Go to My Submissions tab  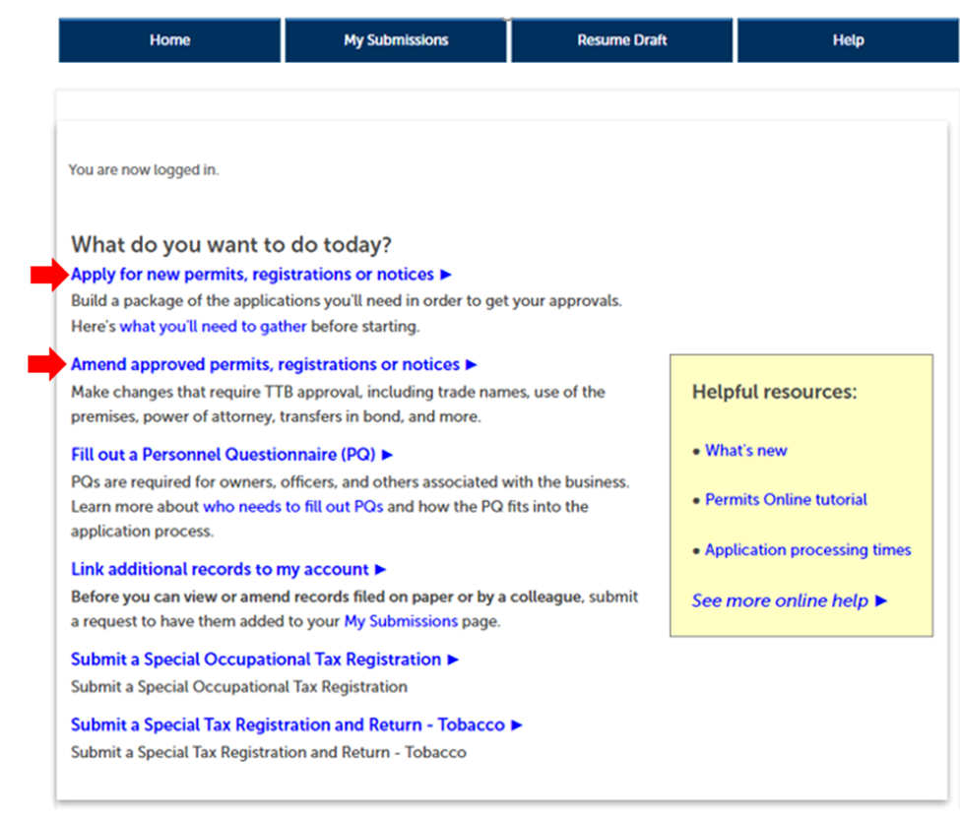(x=396, y=40)
